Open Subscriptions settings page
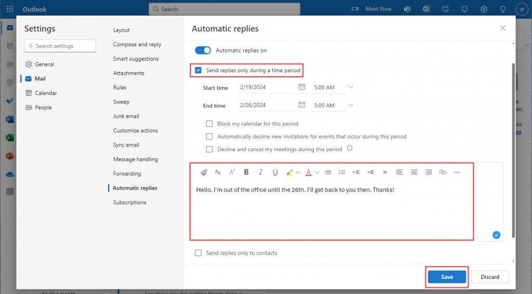Viewport: 532px width, 294px height. tap(129, 203)
